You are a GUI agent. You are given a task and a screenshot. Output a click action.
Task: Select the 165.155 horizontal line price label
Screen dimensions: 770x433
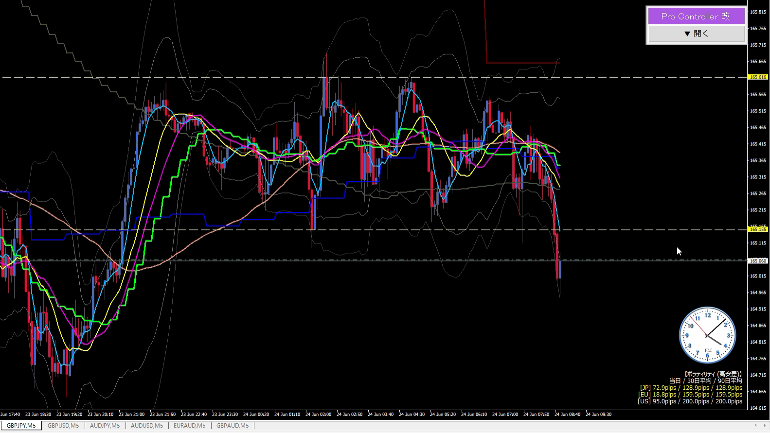click(758, 229)
